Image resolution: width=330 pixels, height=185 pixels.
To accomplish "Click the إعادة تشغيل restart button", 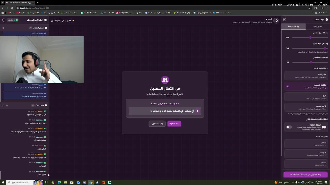I will [x=157, y=124].
